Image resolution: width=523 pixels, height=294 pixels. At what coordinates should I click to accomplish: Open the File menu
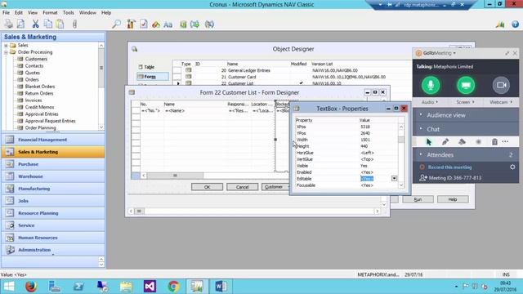(x=6, y=13)
